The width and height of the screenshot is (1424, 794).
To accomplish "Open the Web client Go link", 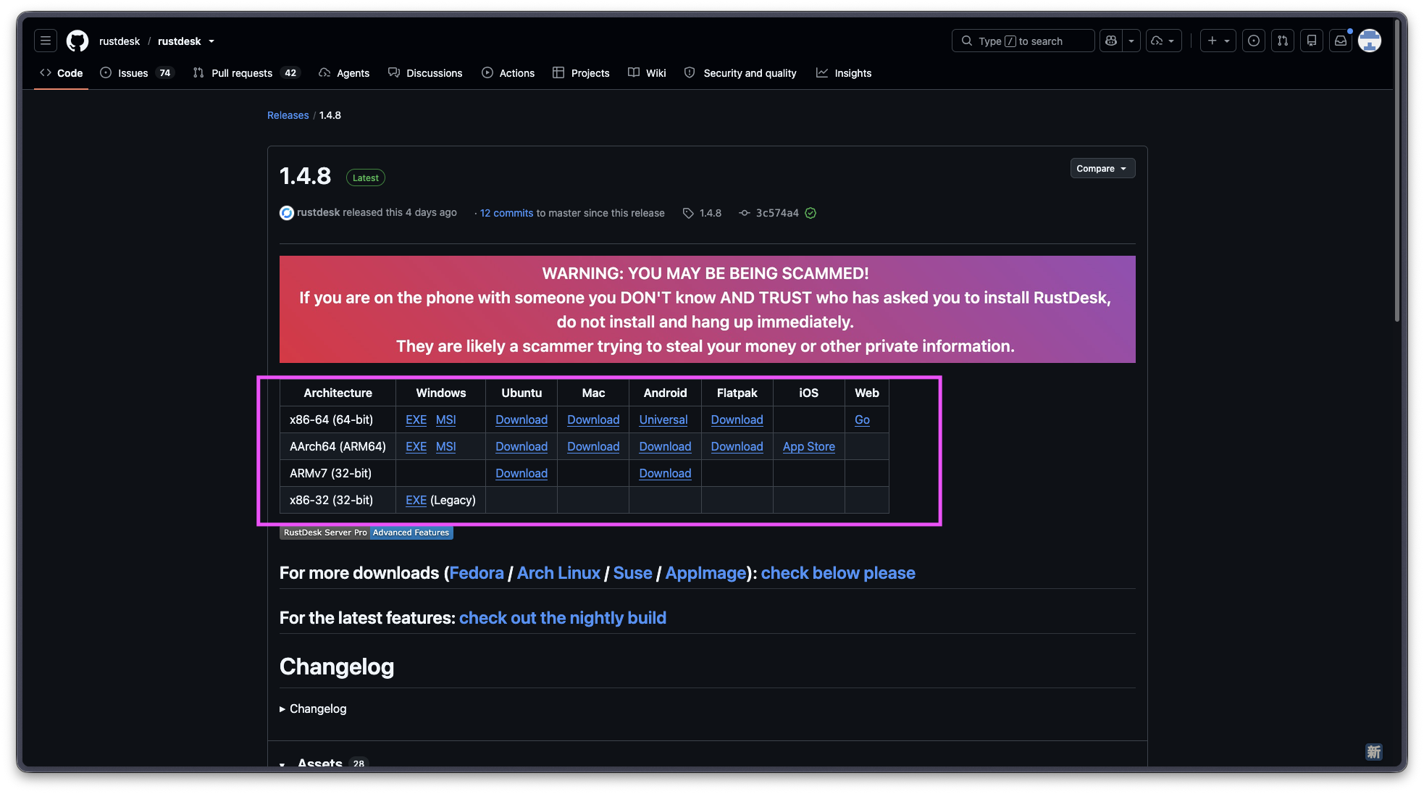I will click(862, 419).
